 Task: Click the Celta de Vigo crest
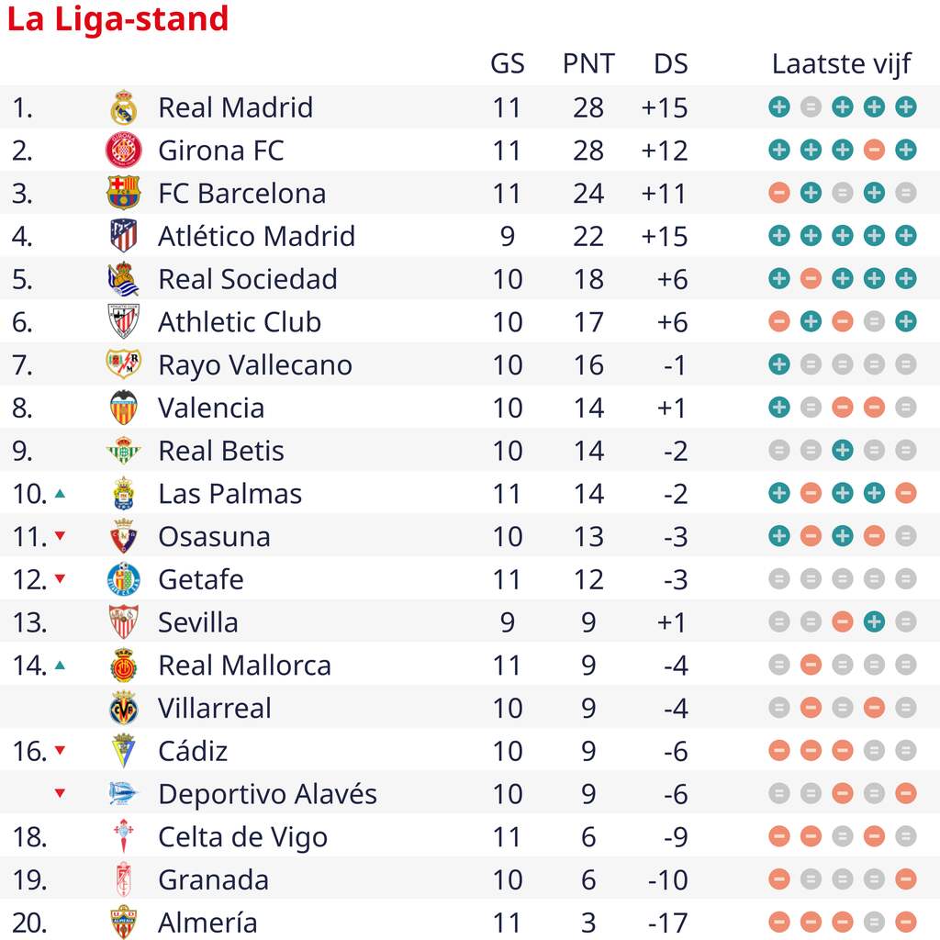click(x=124, y=836)
